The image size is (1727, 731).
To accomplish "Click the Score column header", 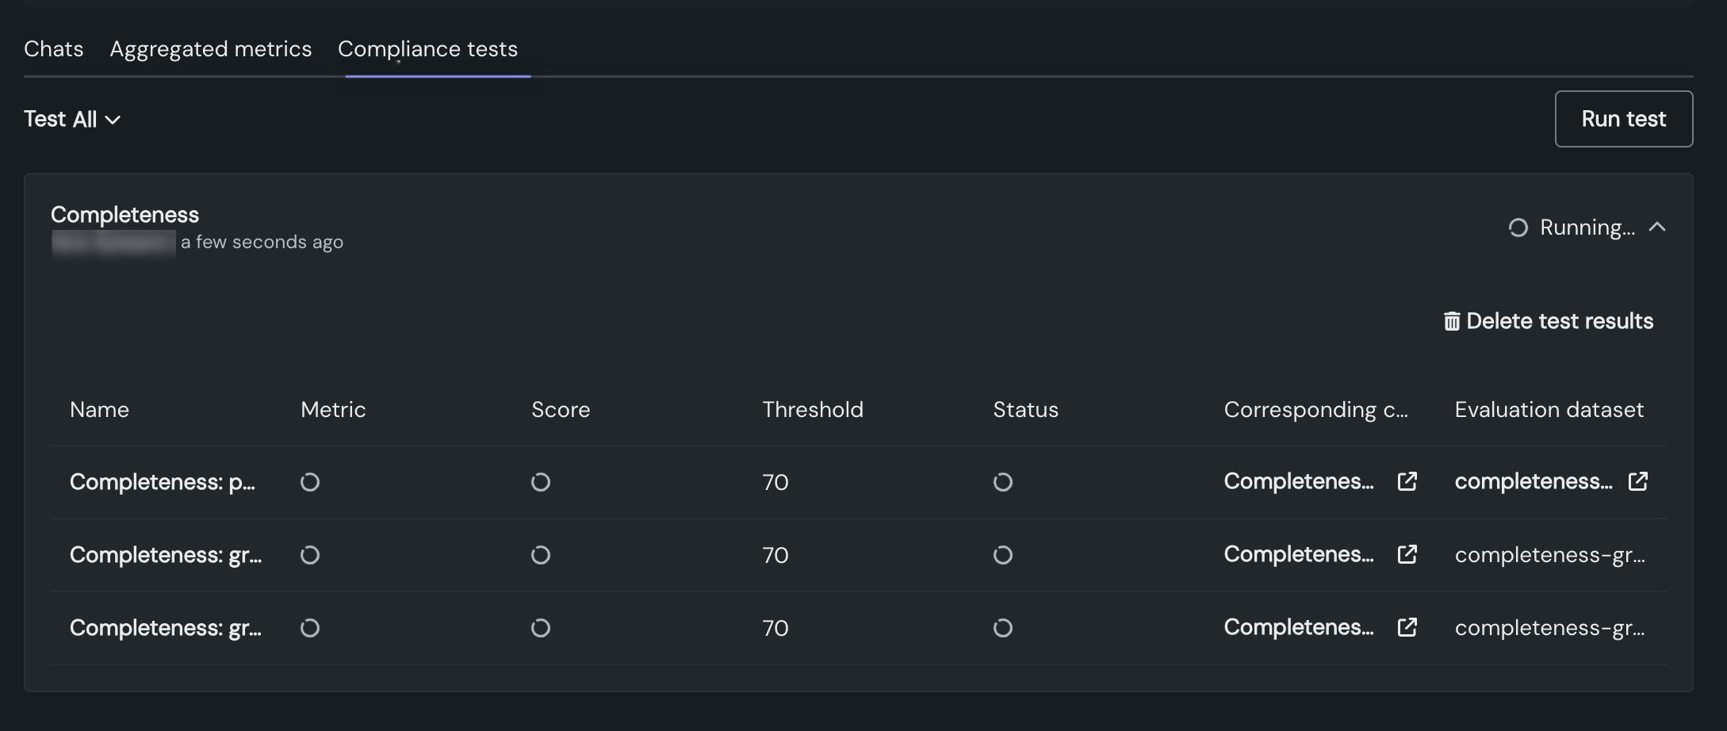I will click(561, 410).
